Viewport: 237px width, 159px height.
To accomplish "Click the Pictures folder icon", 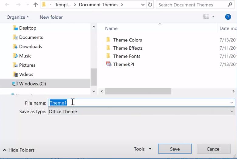I will [x=15, y=65].
